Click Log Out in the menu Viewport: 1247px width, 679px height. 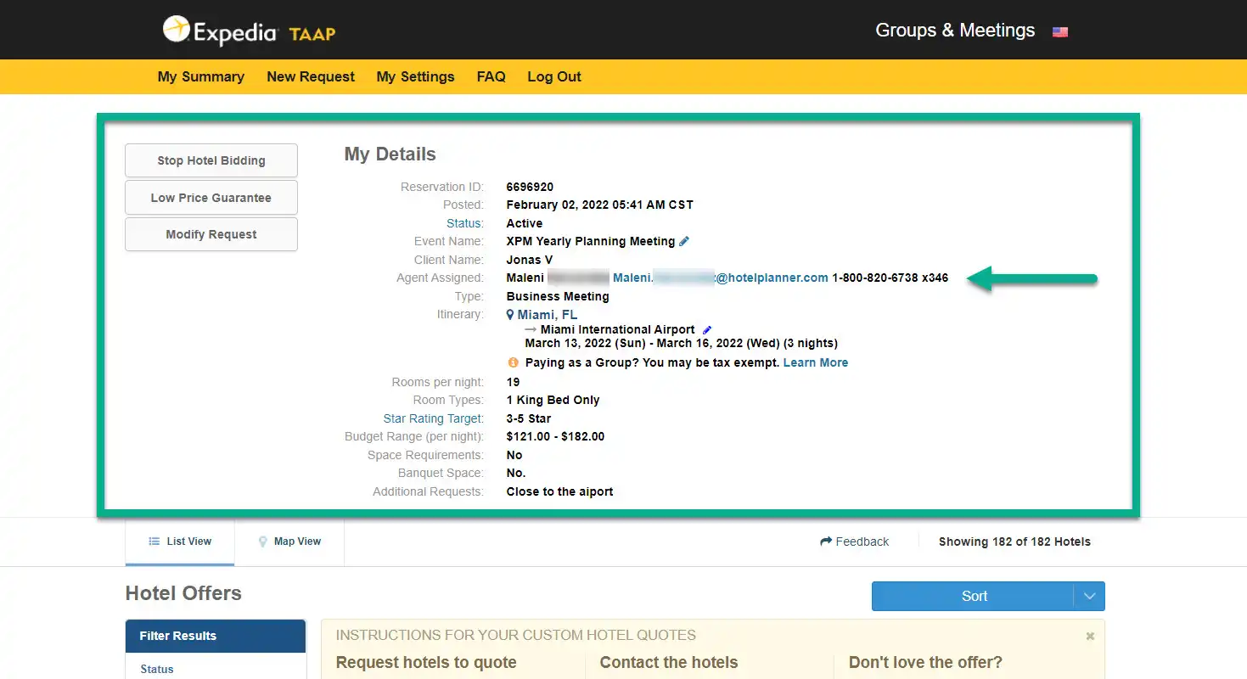554,76
